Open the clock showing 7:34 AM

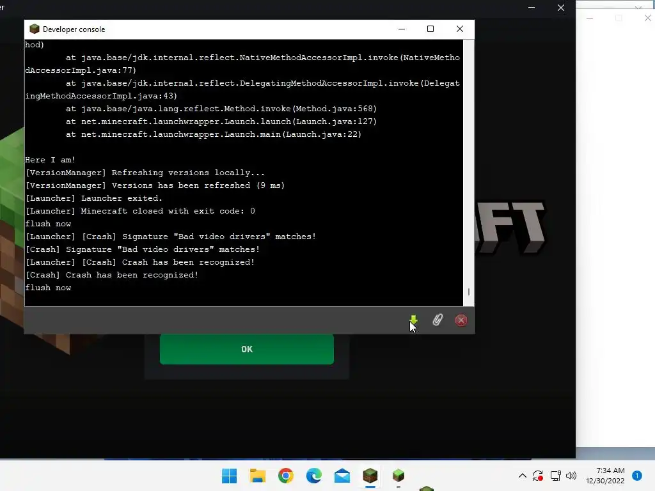[605, 476]
